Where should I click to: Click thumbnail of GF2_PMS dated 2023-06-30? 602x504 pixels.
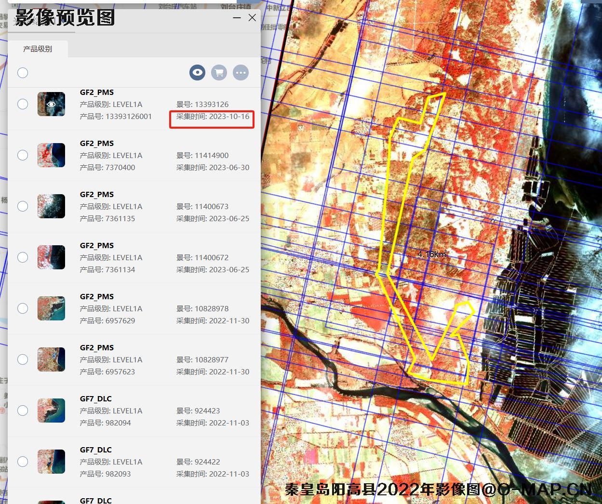[51, 155]
